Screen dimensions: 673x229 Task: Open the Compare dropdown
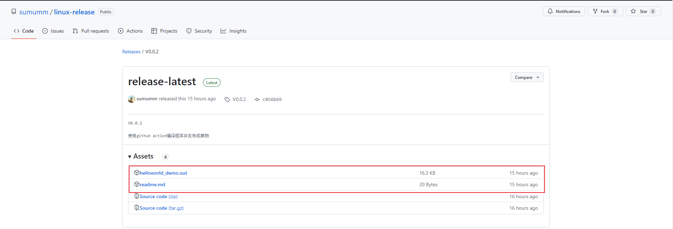point(527,78)
